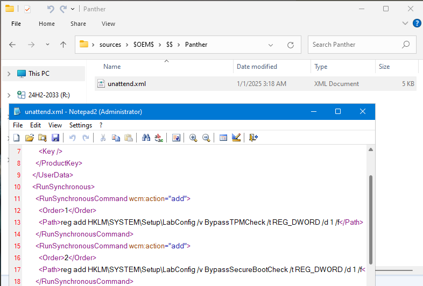
Task: Click the Browse folder icon in Notepad2
Action: [43, 138]
